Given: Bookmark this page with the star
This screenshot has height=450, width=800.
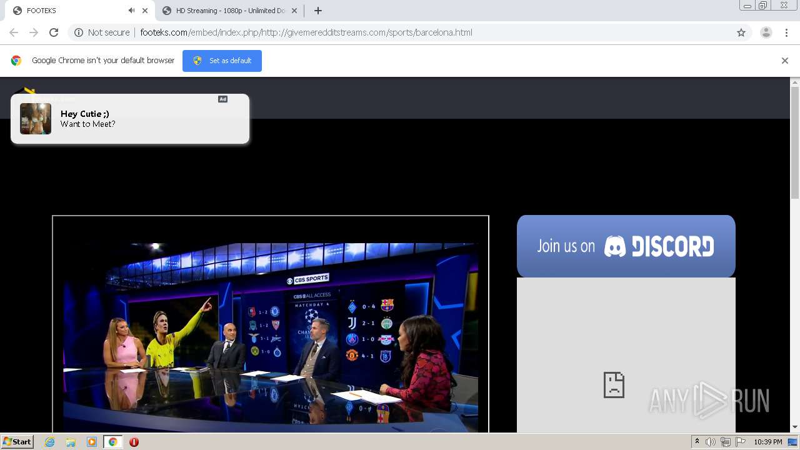Looking at the screenshot, I should tap(741, 32).
